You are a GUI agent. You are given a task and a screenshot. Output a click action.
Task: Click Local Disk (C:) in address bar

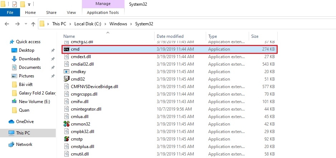tap(88, 24)
